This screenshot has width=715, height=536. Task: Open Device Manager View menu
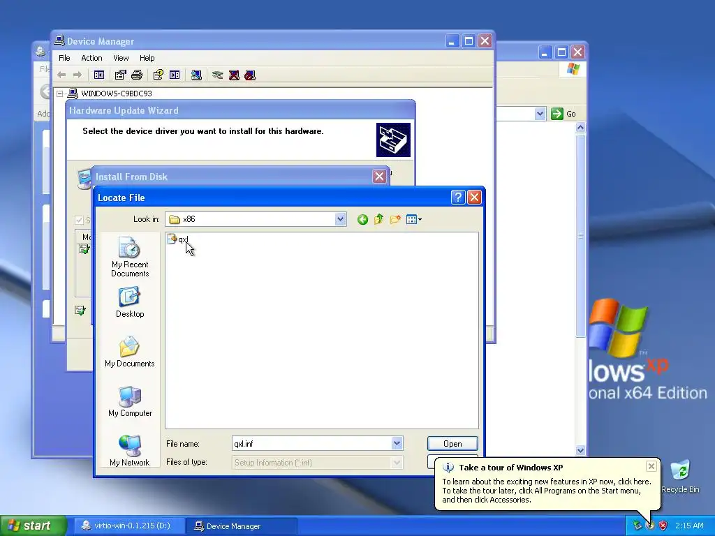pyautogui.click(x=121, y=58)
